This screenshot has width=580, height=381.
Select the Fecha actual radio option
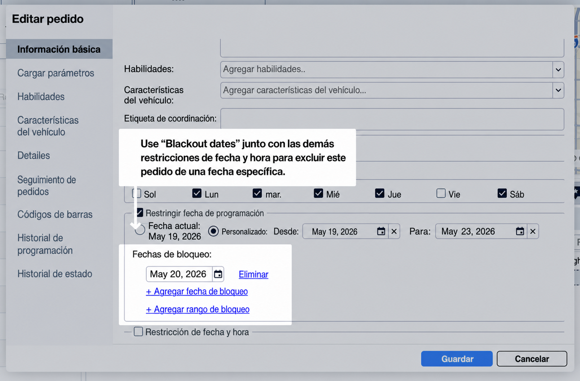point(140,230)
